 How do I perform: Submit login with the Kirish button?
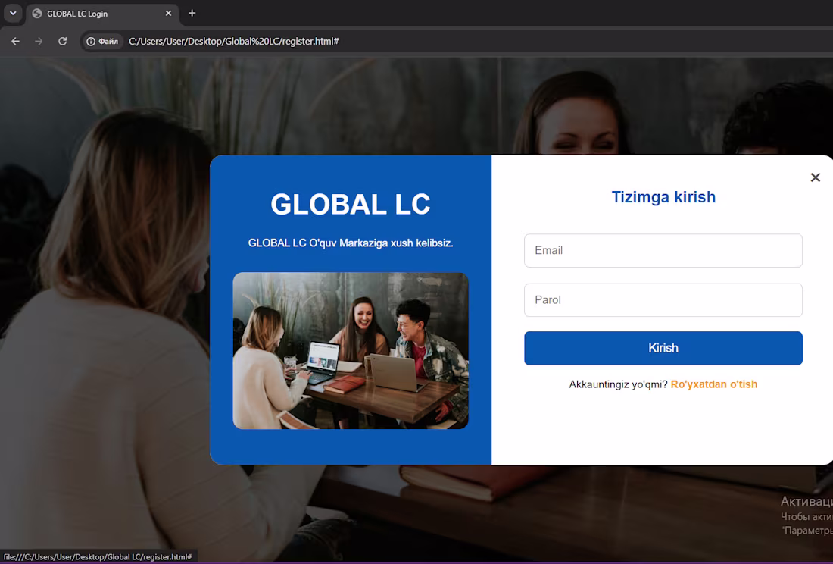click(663, 348)
